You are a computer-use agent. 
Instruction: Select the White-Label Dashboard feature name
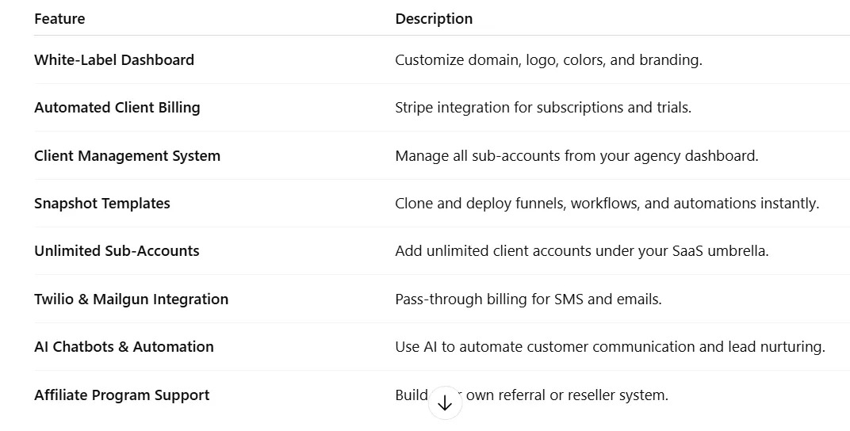(x=114, y=59)
